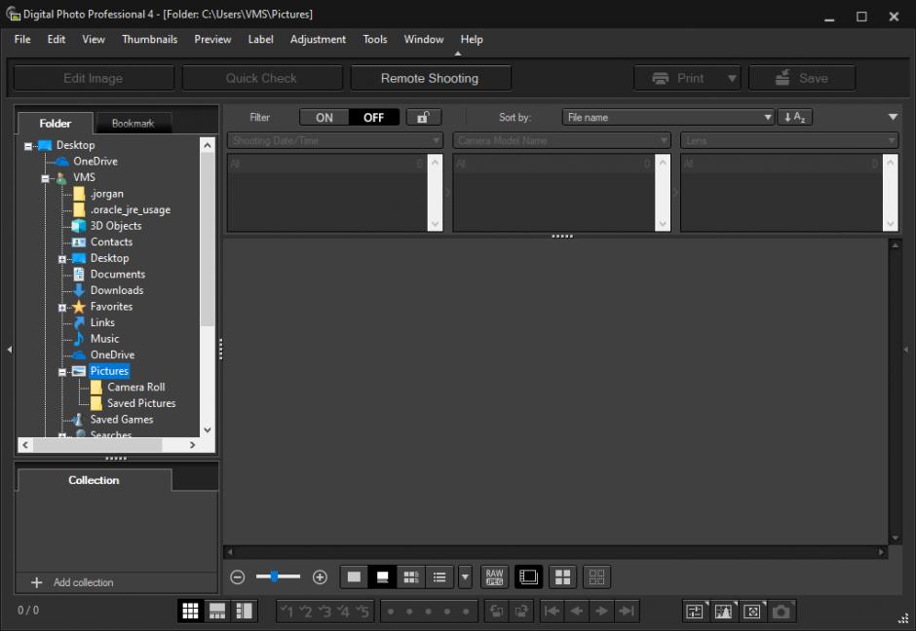Click the Save button
Viewport: 916px width, 631px height.
tap(802, 78)
